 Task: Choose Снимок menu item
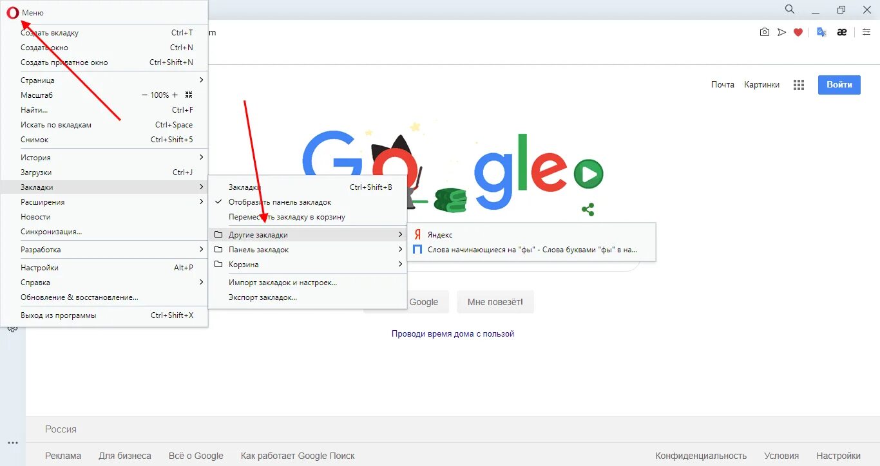tap(104, 140)
